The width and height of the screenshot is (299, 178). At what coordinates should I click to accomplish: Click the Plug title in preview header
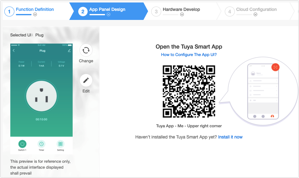(x=42, y=51)
